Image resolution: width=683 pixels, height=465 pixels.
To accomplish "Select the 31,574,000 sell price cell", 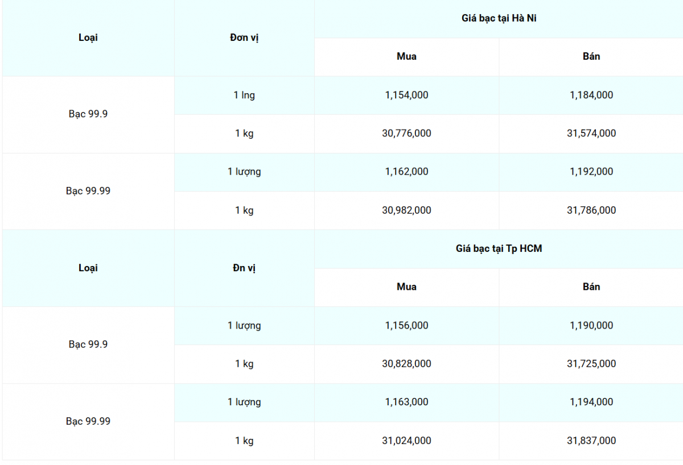I will [x=591, y=133].
